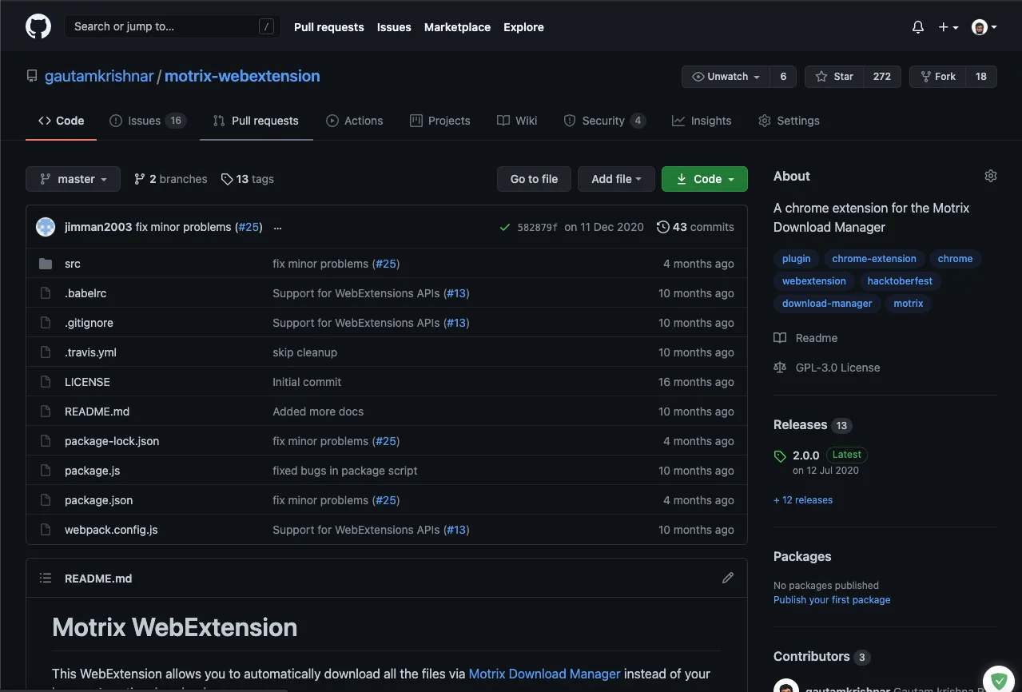Viewport: 1022px width, 692px height.
Task: View the 6 watchers count
Action: pyautogui.click(x=783, y=77)
